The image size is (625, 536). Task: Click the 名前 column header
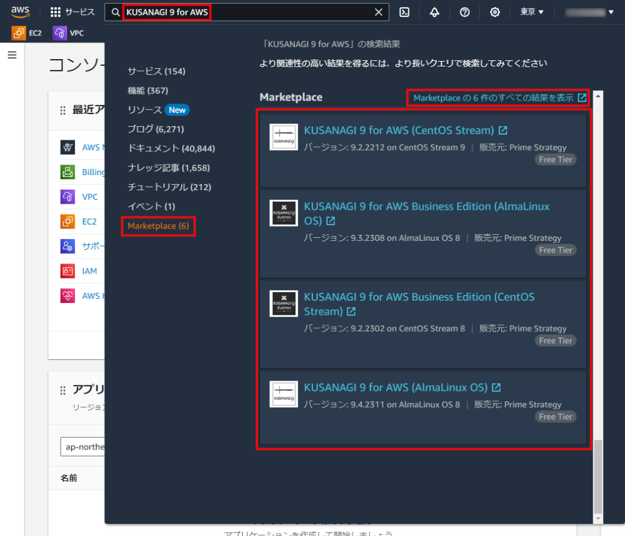point(68,478)
